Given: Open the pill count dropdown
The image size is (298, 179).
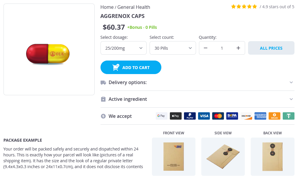Looking at the screenshot, I should coord(173,48).
